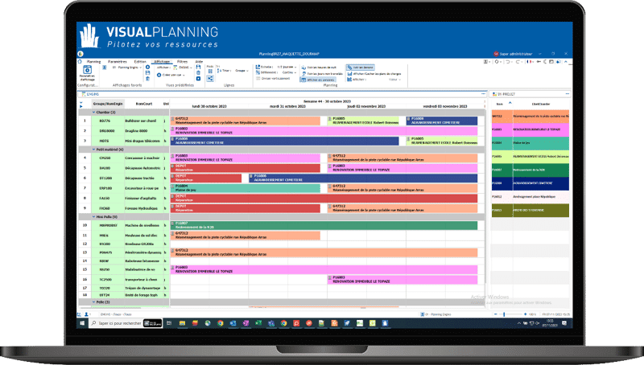The height and width of the screenshot is (365, 644).
Task: Select orange G47312 project color row
Action: (530, 117)
